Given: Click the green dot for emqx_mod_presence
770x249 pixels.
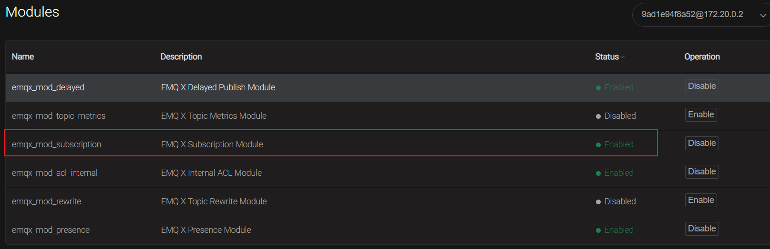Looking at the screenshot, I should [598, 230].
